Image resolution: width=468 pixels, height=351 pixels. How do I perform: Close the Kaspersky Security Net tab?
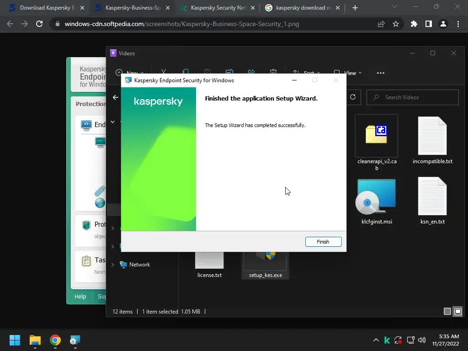pos(253,8)
